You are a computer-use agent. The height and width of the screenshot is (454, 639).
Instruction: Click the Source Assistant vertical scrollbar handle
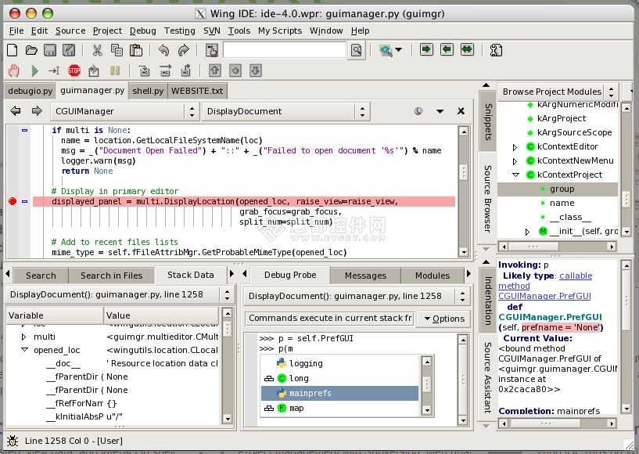click(626, 300)
